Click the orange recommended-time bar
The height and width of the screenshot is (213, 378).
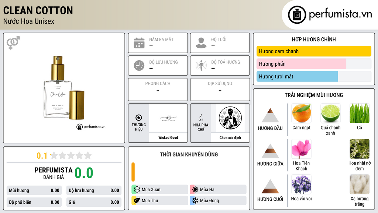coord(133,172)
